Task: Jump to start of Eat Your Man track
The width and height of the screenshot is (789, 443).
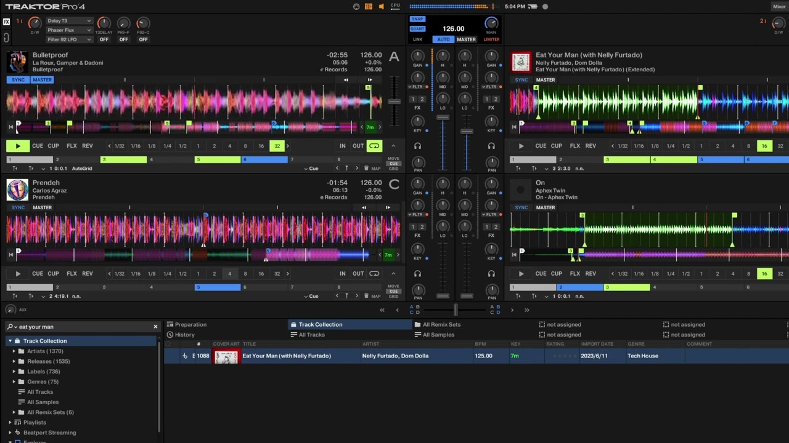Action: pos(514,127)
